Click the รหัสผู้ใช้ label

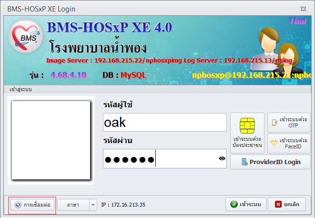point(118,105)
